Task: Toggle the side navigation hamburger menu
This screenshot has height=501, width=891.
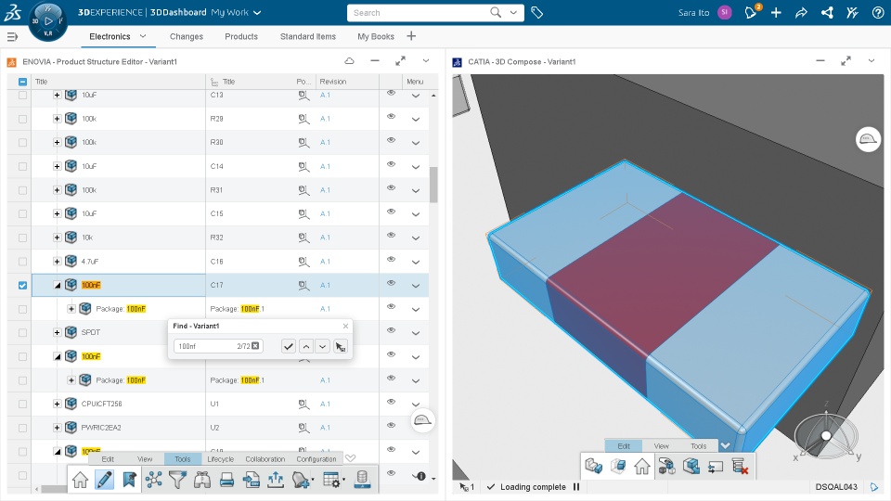Action: click(12, 37)
